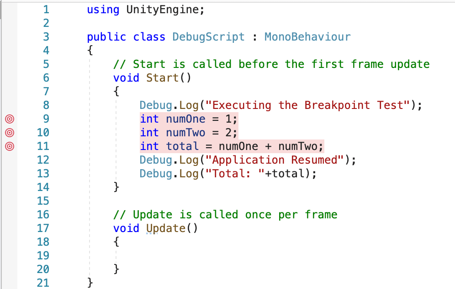Remove the breakpoint on line 11
The image size is (455, 289).
pyautogui.click(x=9, y=146)
